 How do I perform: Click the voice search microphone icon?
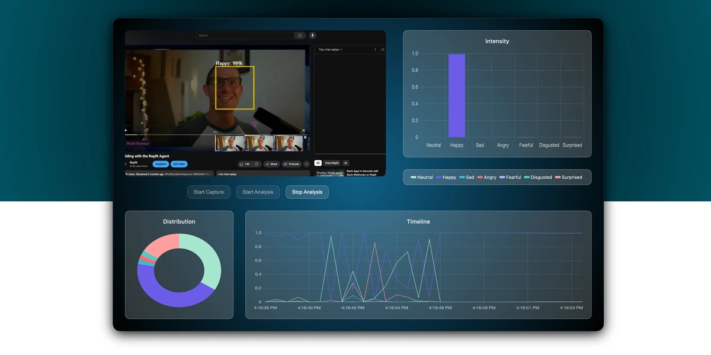pos(312,35)
